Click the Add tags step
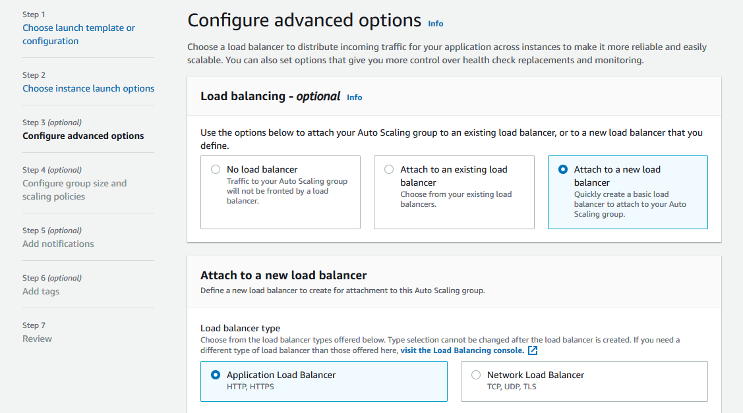This screenshot has height=413, width=743. [x=41, y=291]
